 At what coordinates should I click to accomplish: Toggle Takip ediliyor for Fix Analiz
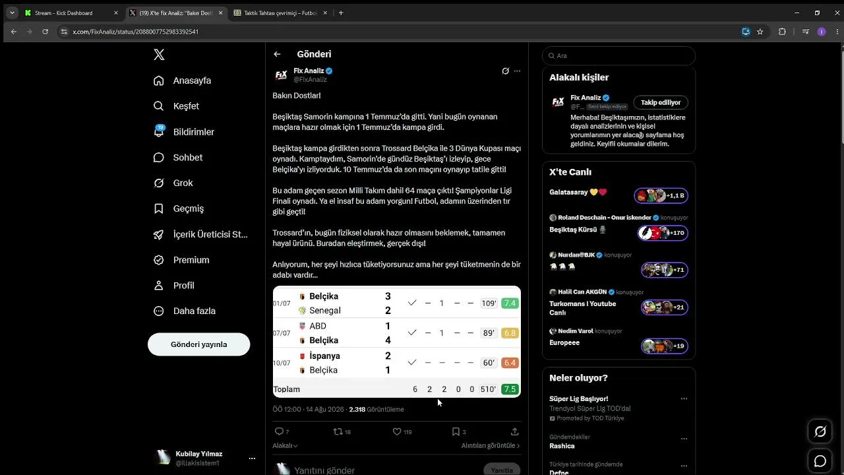(661, 102)
